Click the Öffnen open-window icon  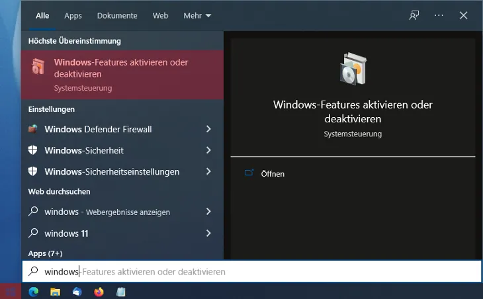click(249, 173)
